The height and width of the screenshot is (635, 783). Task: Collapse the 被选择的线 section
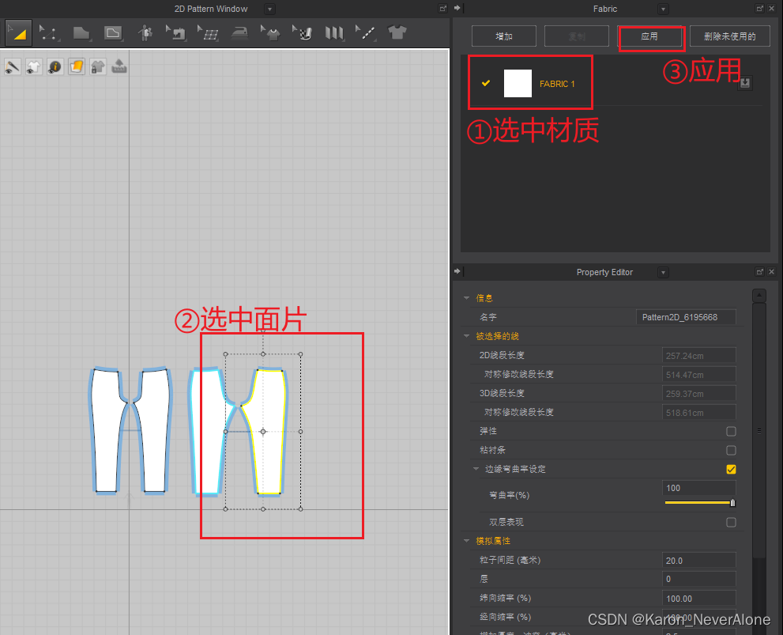pyautogui.click(x=466, y=336)
